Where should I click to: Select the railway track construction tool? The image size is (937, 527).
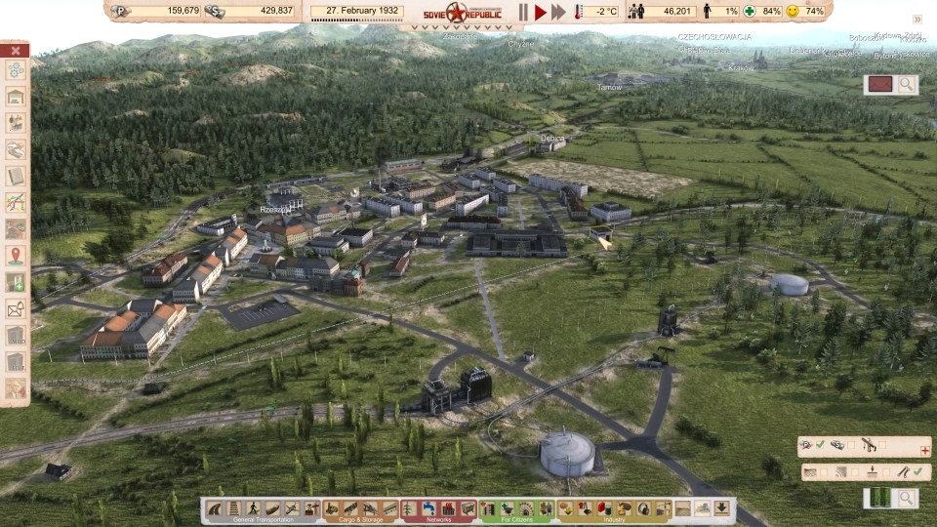234,508
